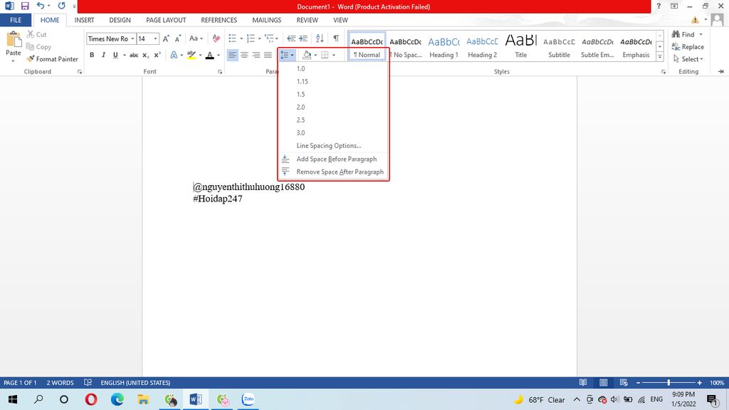Screen dimensions: 729x410
Task: Enable Center paragraph alignment
Action: (244, 55)
